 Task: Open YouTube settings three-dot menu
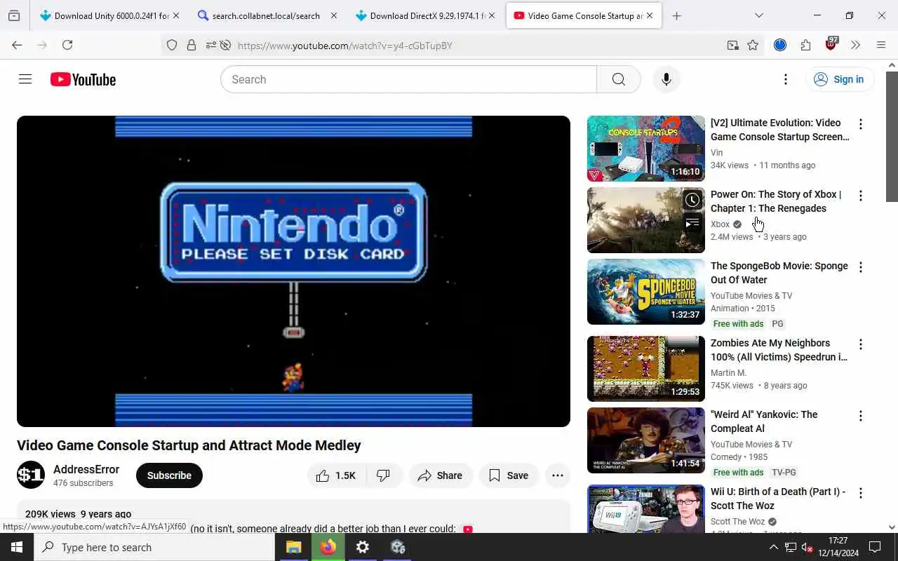click(x=786, y=79)
